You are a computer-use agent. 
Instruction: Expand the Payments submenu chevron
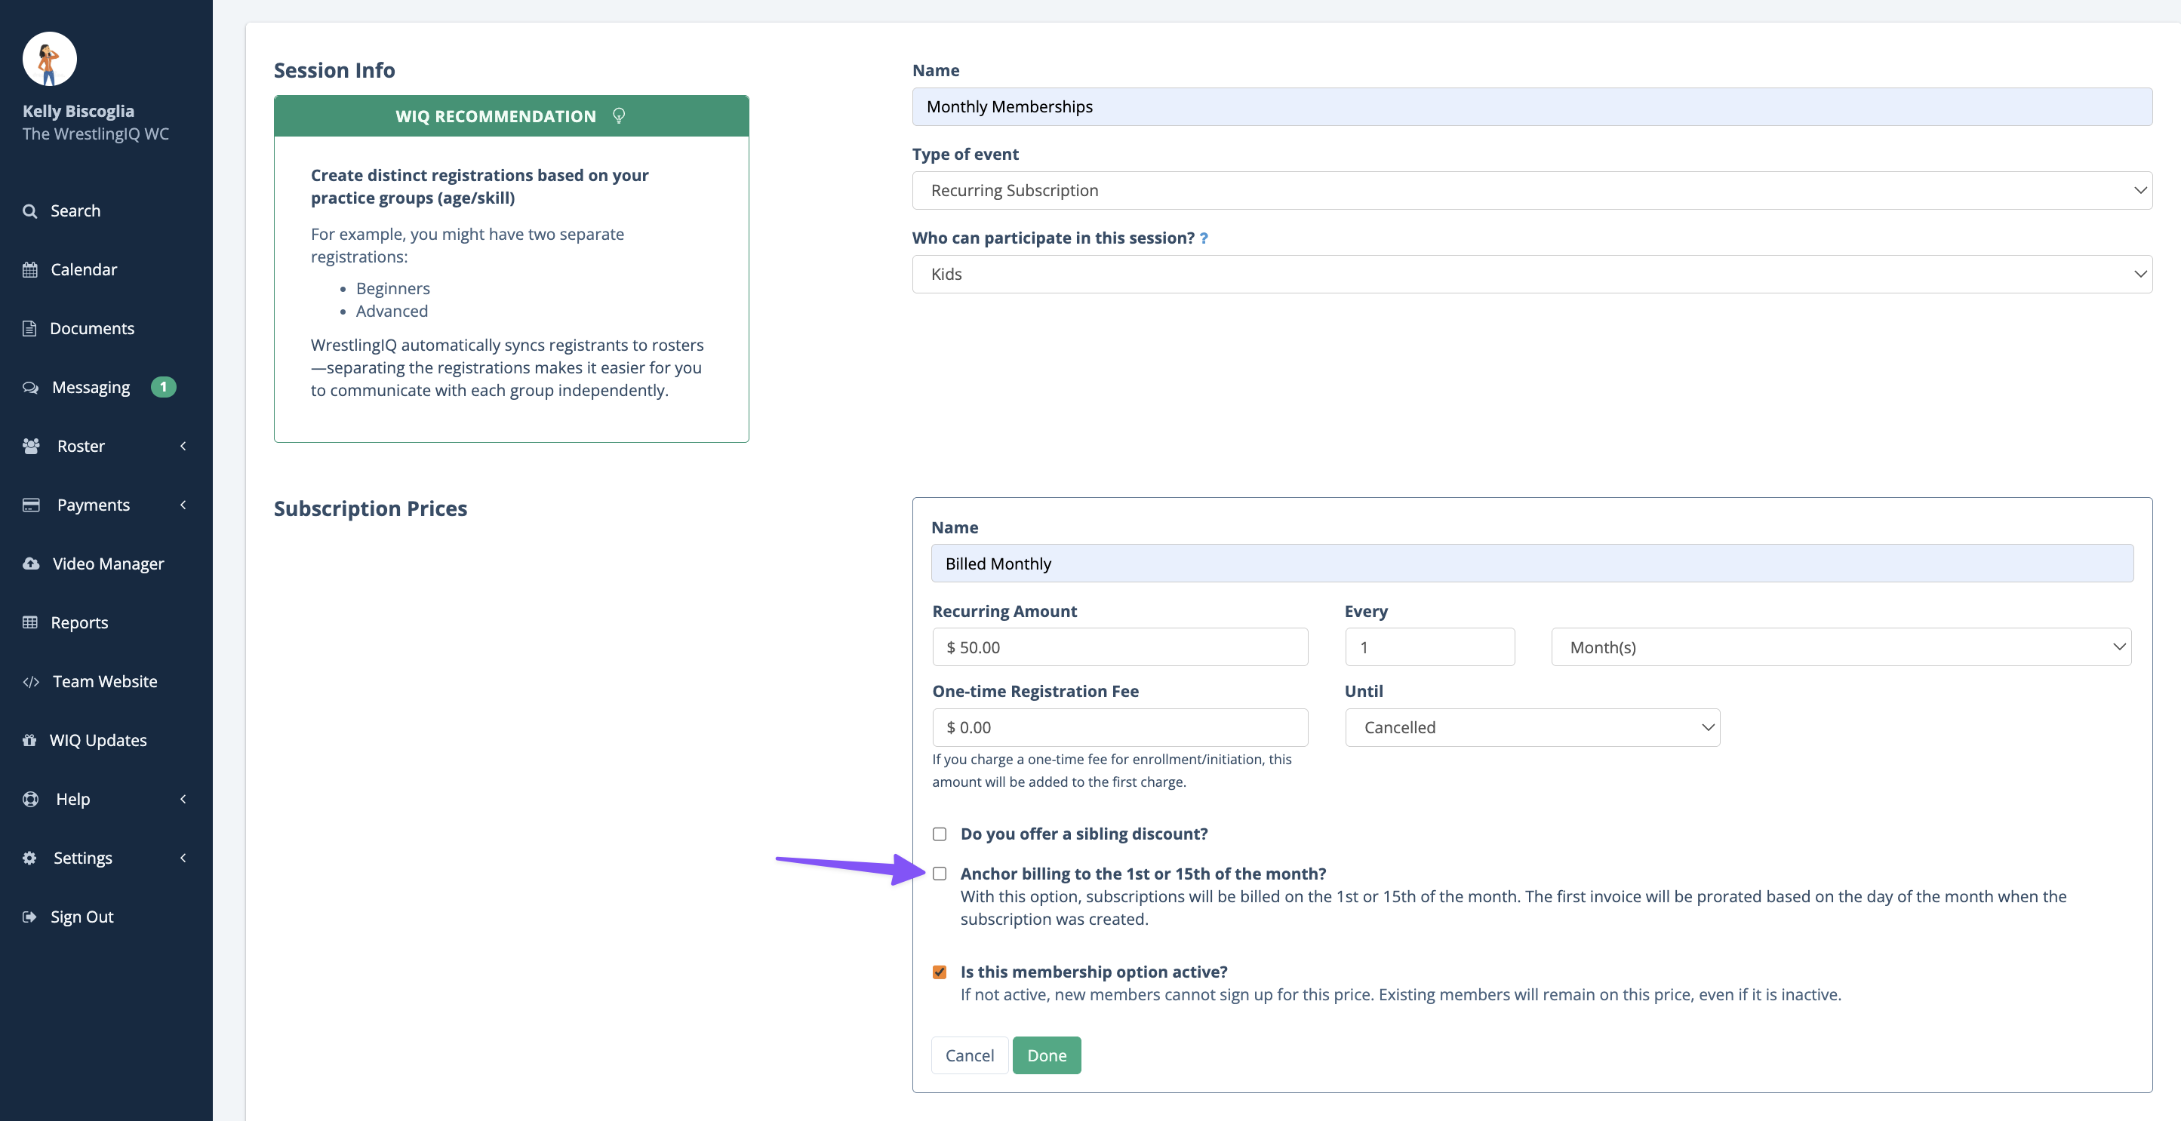183,505
